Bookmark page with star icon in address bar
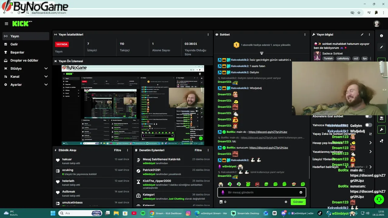The width and height of the screenshot is (388, 218). pos(359,13)
